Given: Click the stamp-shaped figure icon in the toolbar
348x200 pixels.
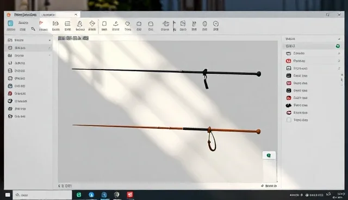Looking at the screenshot, I should [x=80, y=24].
